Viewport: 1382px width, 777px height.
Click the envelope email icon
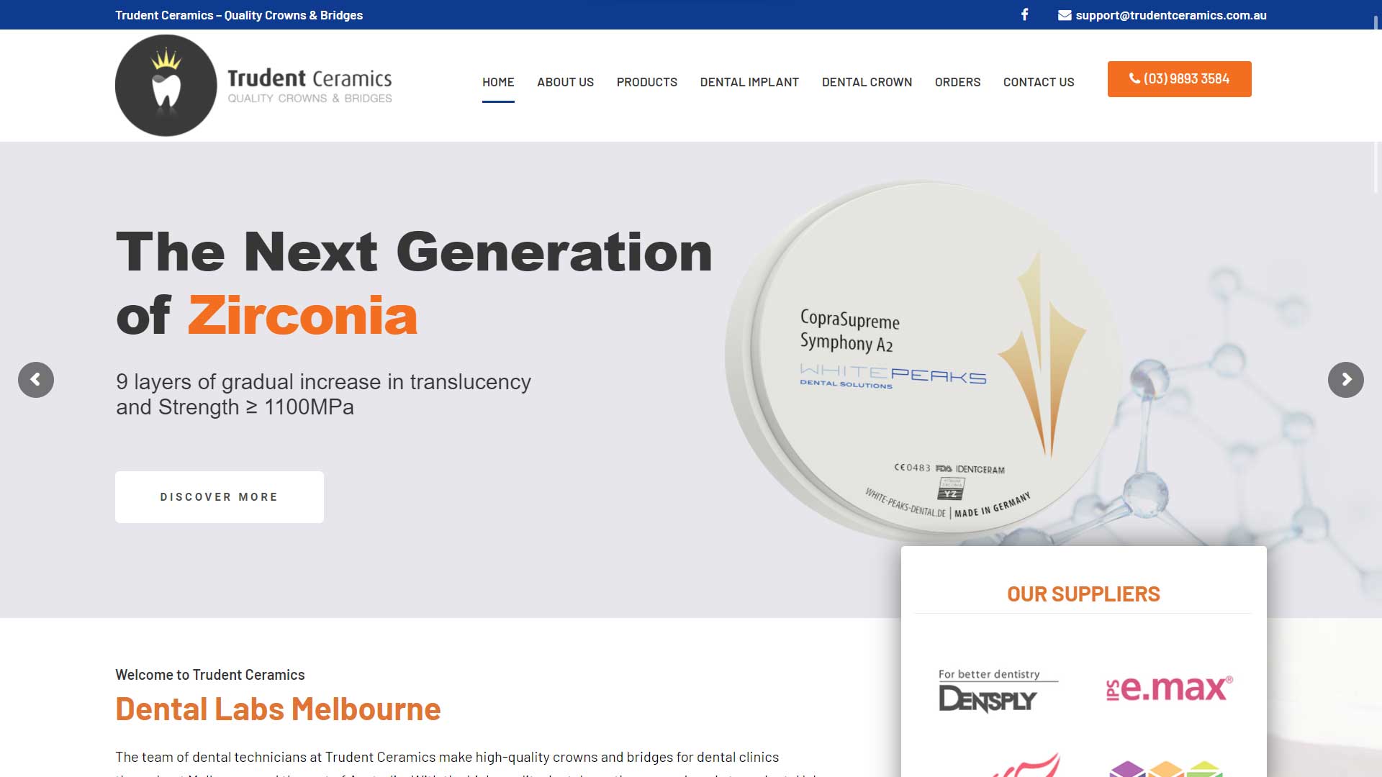click(x=1065, y=15)
